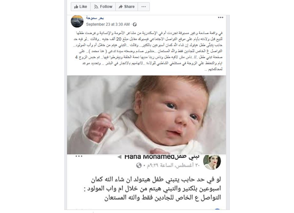294x213 pixels.
Task: Click the globe icon in the embedded post
Action: (x=139, y=166)
